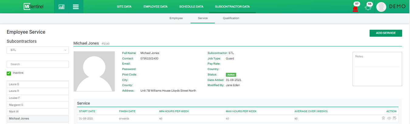
Task: Expand the STL subcontractors dropdown
Action: tap(38, 50)
